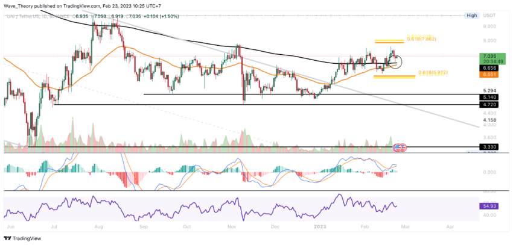Click the High price marker label
Image resolution: width=513 pixels, height=245 pixels.
472,15
